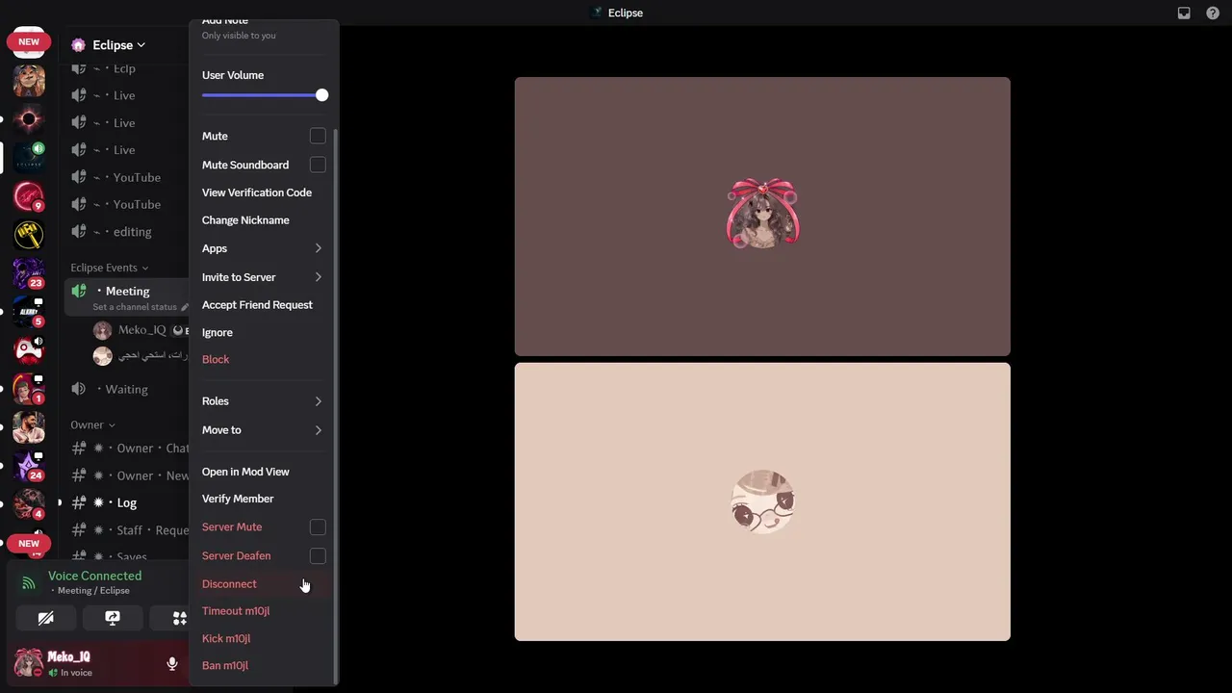The width and height of the screenshot is (1232, 693).
Task: Click the speaker icon of editing channel
Action: pos(79,231)
